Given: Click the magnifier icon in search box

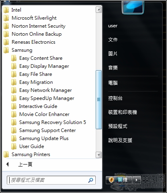Looking at the screenshot, I should tap(91, 180).
